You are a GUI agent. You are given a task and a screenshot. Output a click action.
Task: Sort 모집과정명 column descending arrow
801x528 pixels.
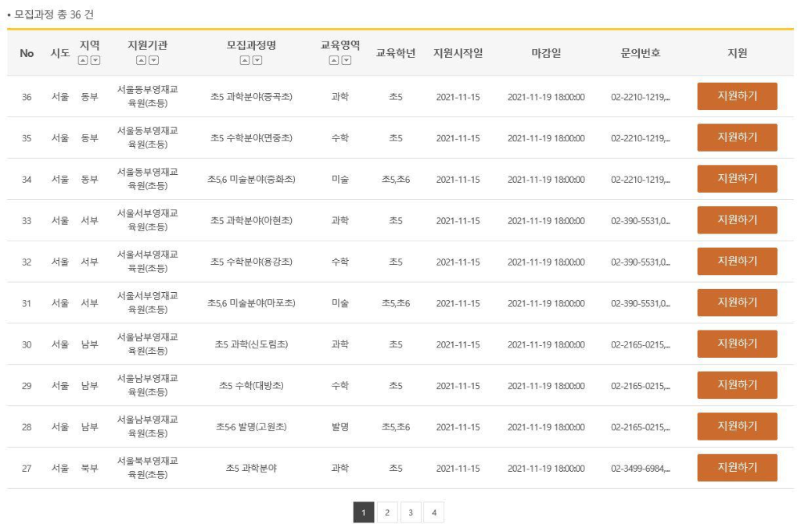(x=257, y=60)
